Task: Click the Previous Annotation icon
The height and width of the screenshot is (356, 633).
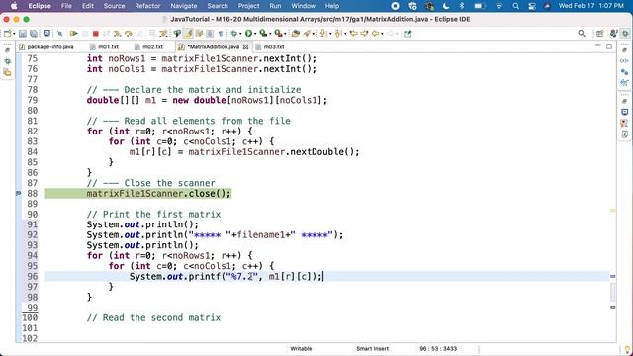Action: tap(338, 34)
